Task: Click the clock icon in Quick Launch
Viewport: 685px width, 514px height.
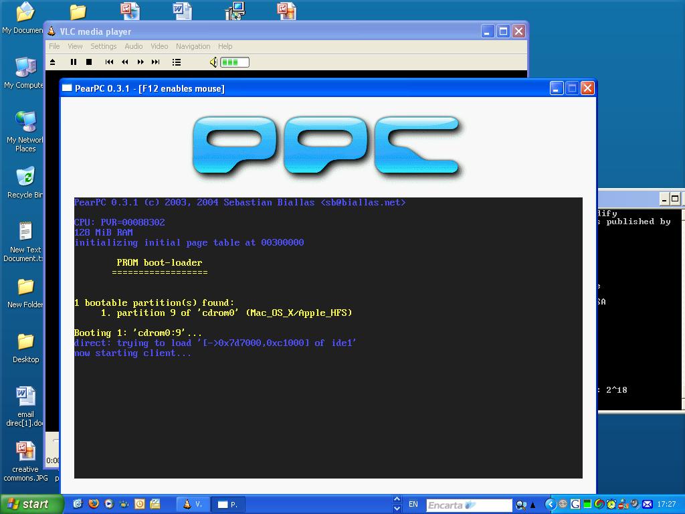Action: coord(139,504)
